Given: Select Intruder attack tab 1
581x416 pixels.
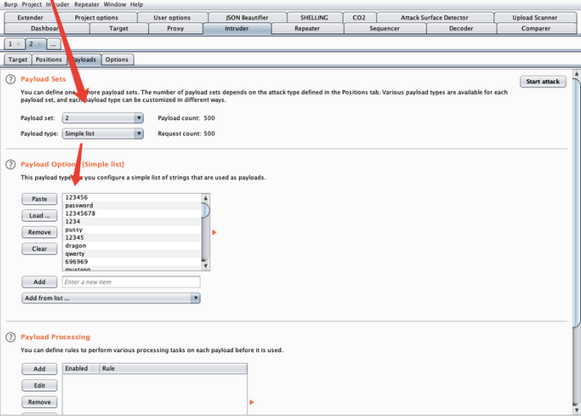Looking at the screenshot, I should click(x=11, y=44).
